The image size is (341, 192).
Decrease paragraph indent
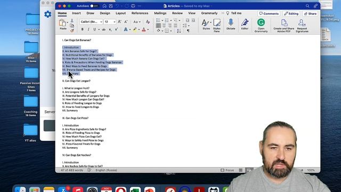point(187,20)
